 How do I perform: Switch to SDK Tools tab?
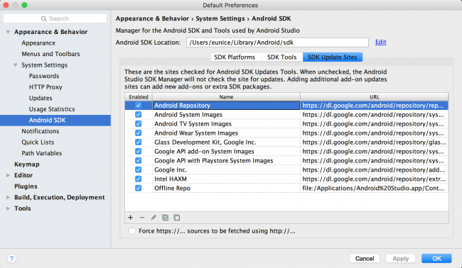click(282, 57)
